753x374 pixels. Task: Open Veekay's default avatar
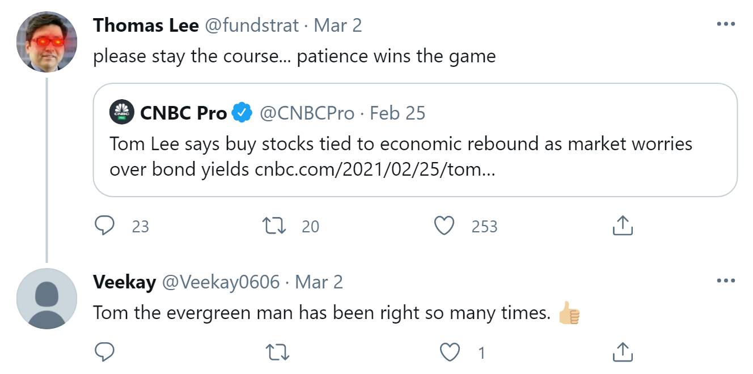(46, 299)
